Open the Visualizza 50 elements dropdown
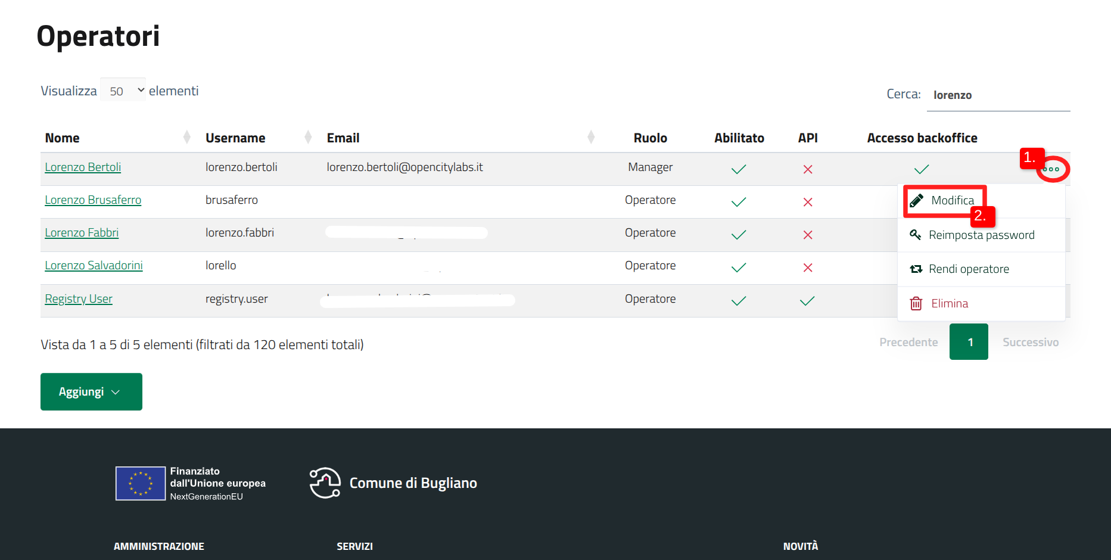 pyautogui.click(x=123, y=90)
